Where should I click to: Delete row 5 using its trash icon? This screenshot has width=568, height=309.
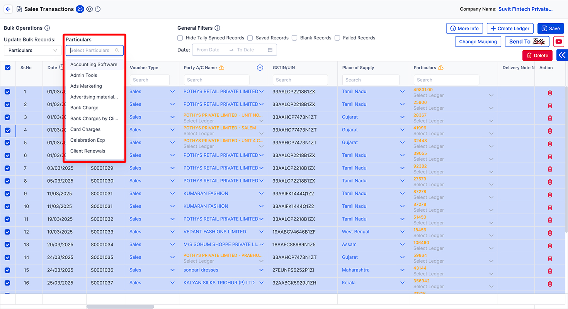pyautogui.click(x=550, y=144)
